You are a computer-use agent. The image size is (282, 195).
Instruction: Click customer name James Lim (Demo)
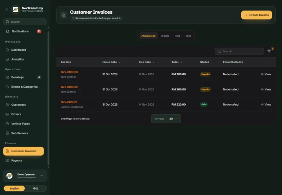72,107
